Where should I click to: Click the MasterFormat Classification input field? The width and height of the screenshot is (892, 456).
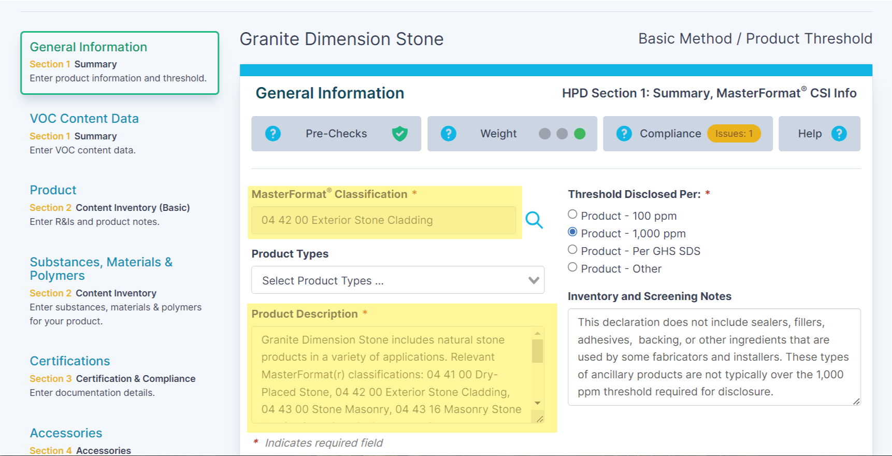(x=383, y=220)
